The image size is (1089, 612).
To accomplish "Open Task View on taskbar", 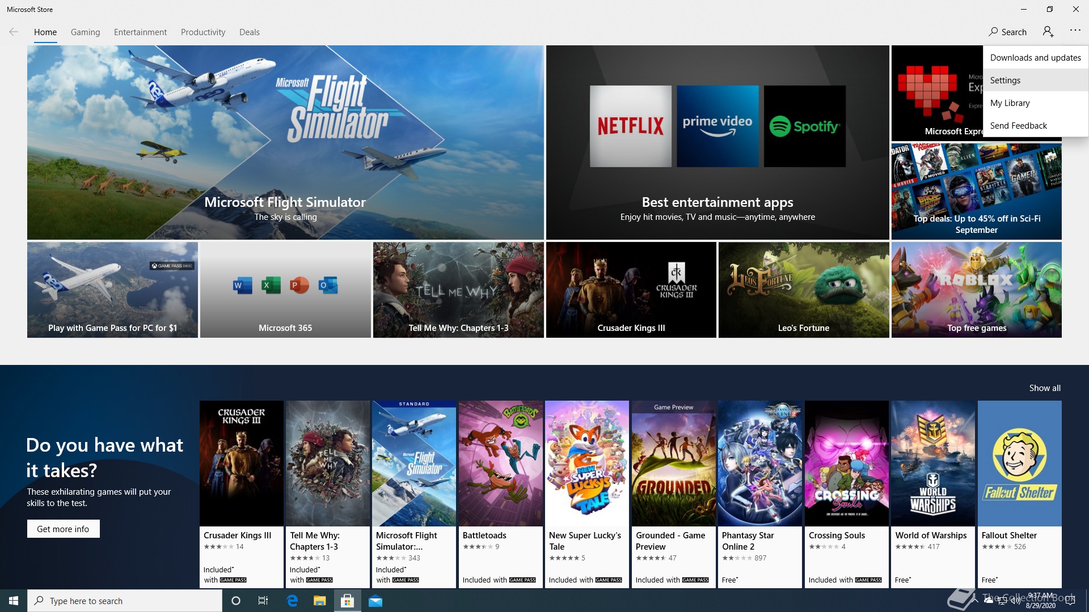I will pos(263,601).
